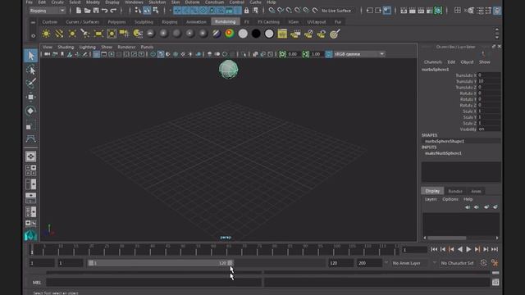Expand makeNurbSphere1 input node

tap(443, 153)
